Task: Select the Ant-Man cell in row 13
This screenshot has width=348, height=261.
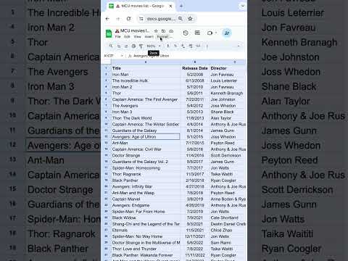Action: click(x=146, y=143)
